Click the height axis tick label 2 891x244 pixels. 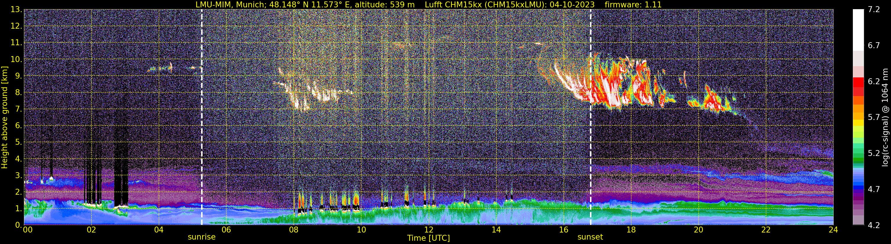[19, 192]
